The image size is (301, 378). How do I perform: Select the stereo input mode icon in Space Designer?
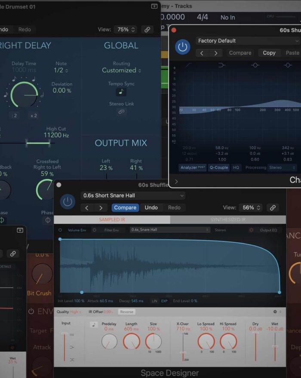(72, 335)
